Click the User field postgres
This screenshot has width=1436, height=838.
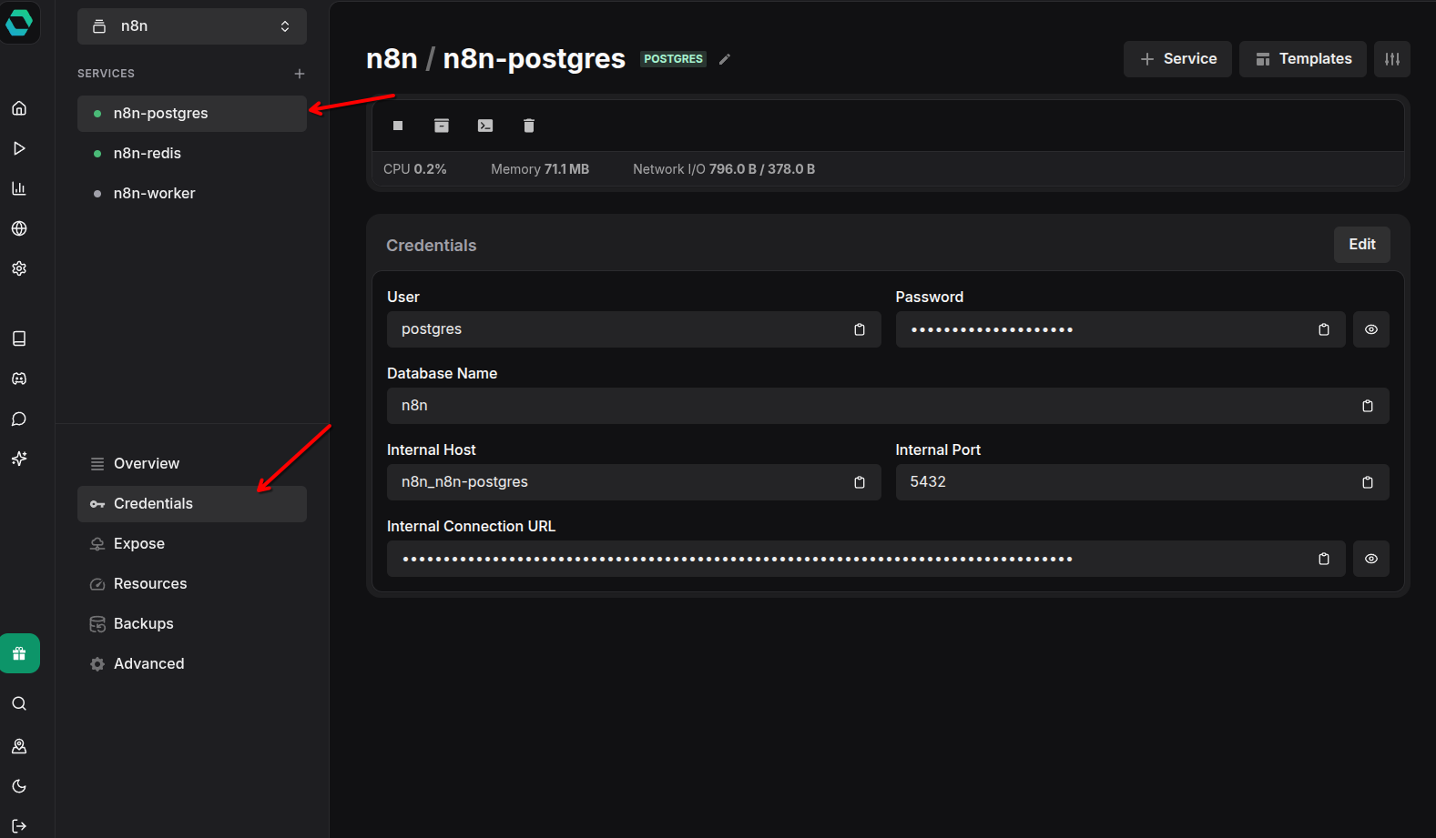[634, 329]
